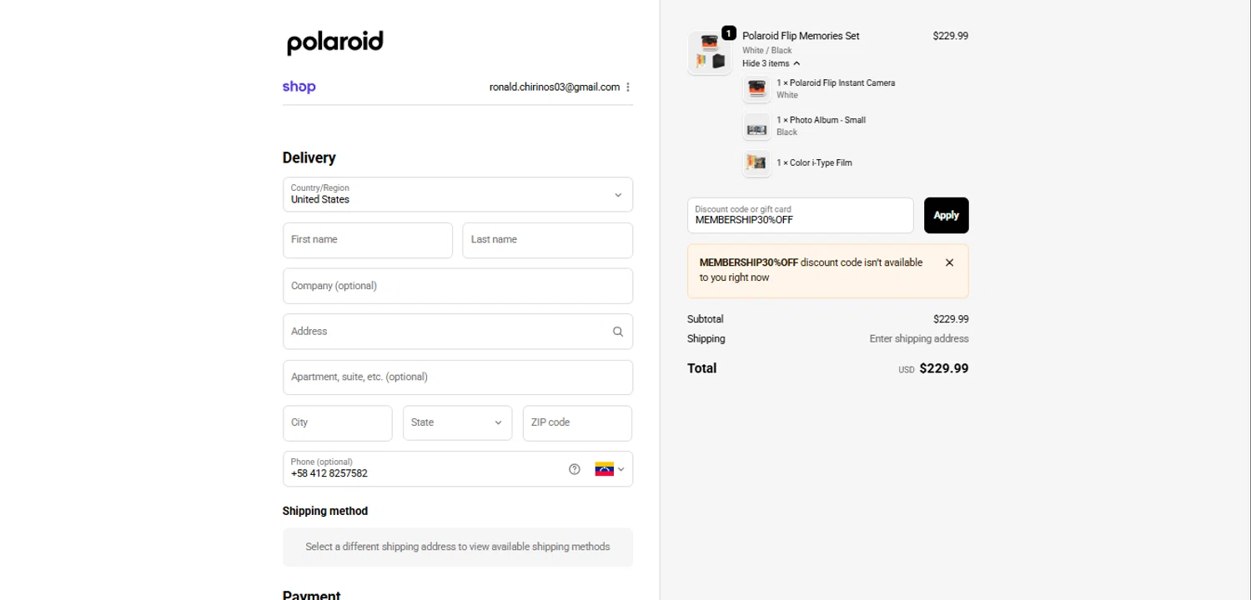The image size is (1251, 600).
Task: Open the Country/Region dropdown
Action: point(458,194)
